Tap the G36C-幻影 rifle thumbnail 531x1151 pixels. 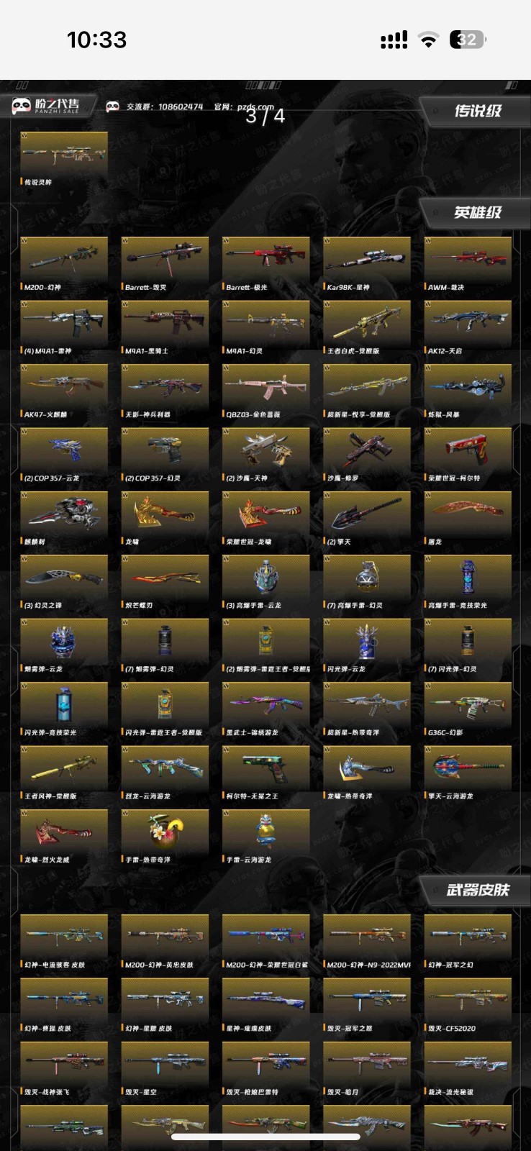pos(468,705)
